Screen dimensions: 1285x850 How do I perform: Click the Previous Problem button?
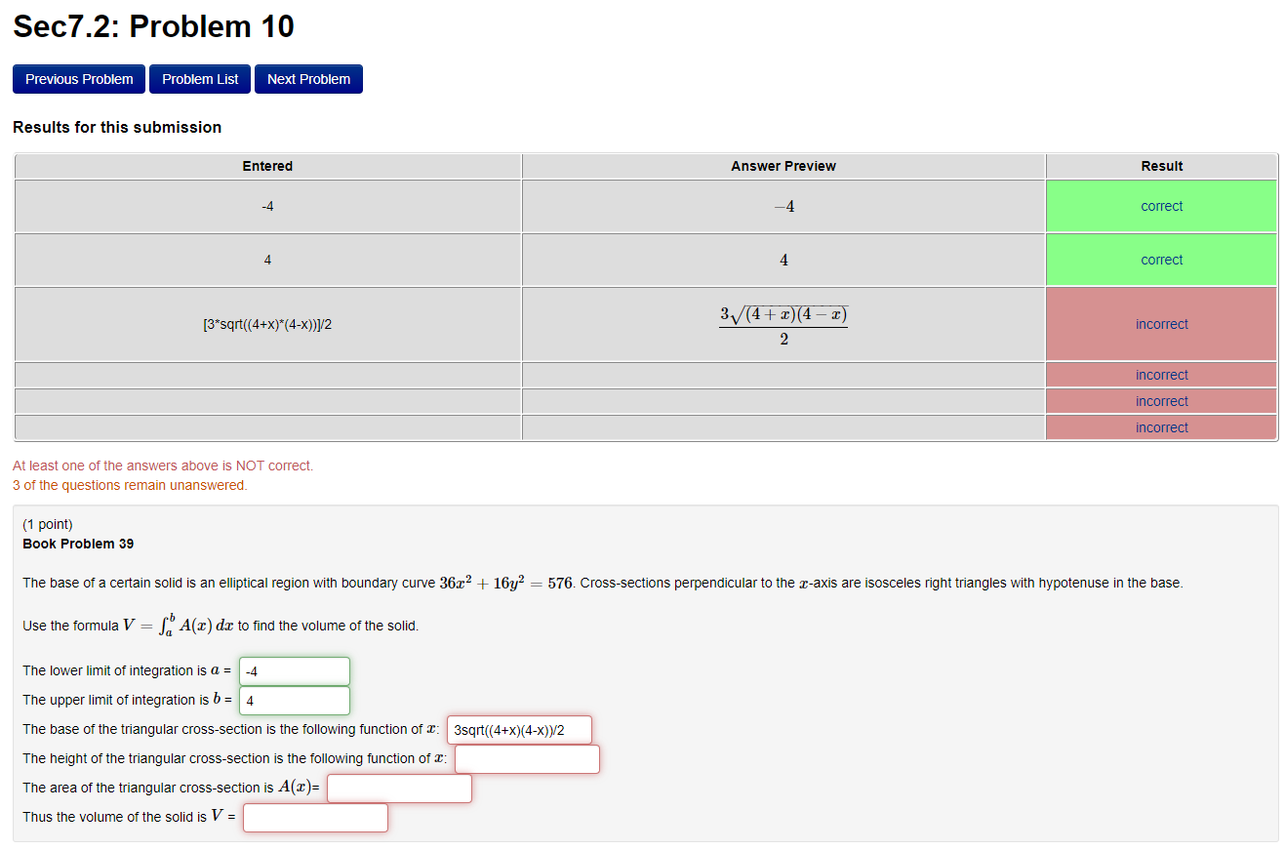point(78,79)
